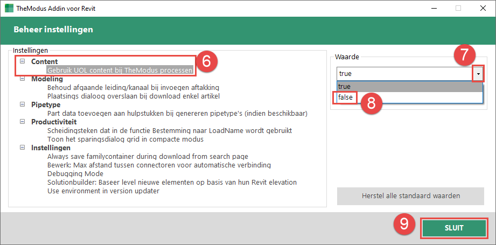Select 'Always save familycontainer during download' setting
The image size is (496, 245).
point(148,156)
